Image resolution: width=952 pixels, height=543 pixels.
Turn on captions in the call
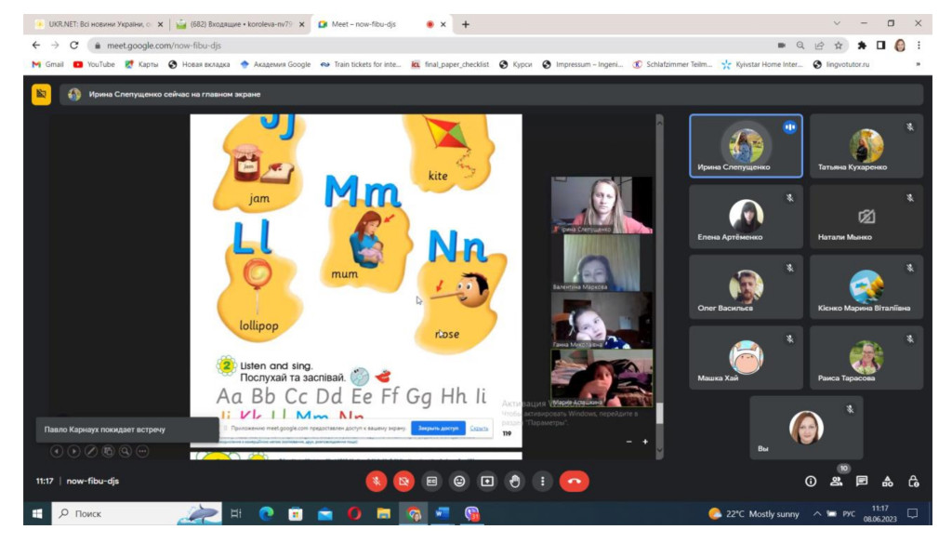431,481
